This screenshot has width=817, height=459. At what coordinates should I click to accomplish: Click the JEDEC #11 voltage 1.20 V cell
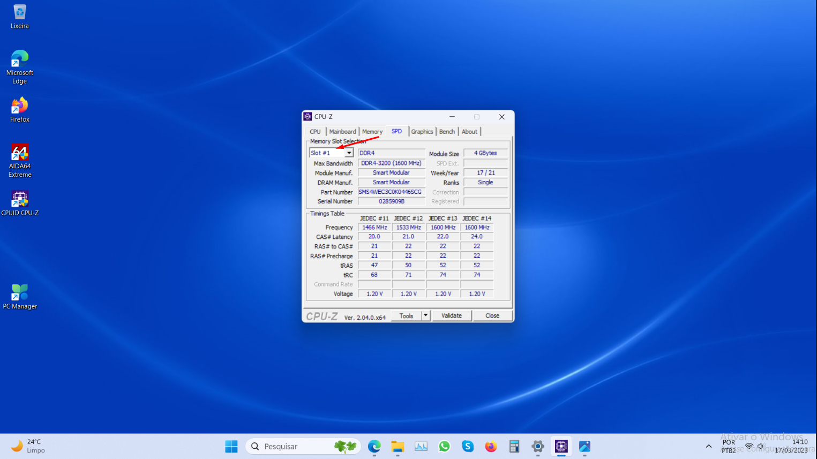pos(374,294)
